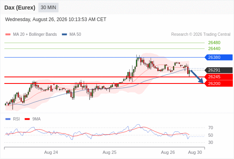This screenshot has height=159, width=234.
Task: Click the blue downward forecast arrow
Action: 197,77
